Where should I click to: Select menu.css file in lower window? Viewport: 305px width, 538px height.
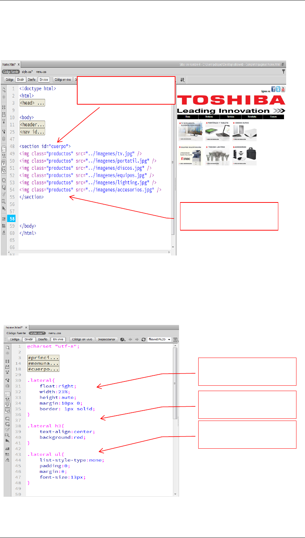(x=55, y=333)
